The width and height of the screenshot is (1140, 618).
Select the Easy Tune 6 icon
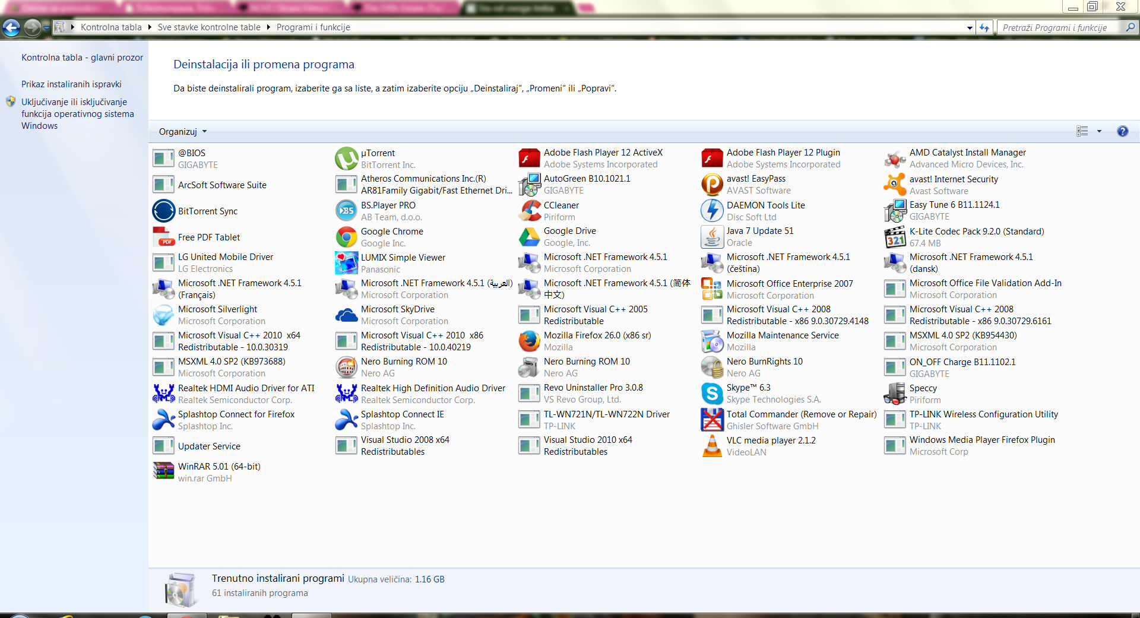pyautogui.click(x=895, y=211)
